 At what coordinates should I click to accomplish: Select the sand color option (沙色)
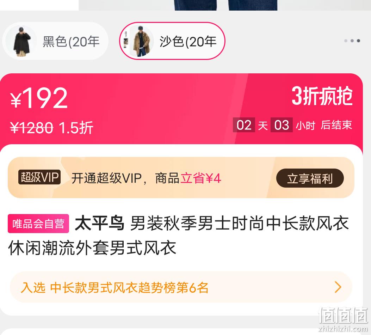point(172,41)
